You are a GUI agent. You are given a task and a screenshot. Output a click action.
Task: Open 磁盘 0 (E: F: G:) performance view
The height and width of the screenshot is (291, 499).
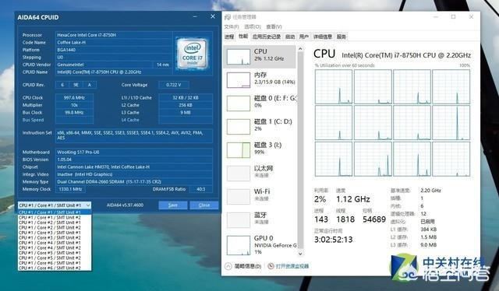[x=260, y=103]
